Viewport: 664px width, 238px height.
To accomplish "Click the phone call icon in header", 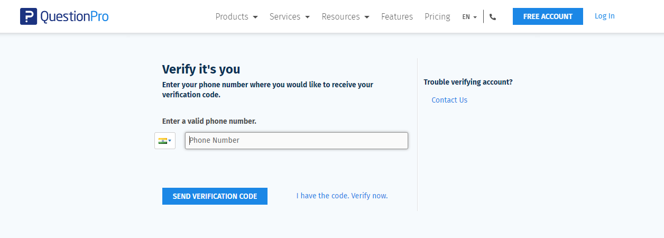I will point(493,17).
